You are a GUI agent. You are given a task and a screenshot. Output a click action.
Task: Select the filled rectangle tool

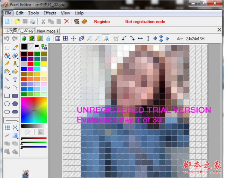[15, 96]
